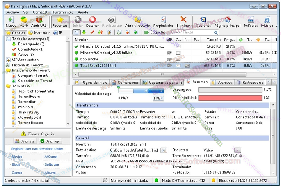The height and width of the screenshot is (187, 281).
Task: Switch to Página de inicio tab
Action: tap(91, 83)
